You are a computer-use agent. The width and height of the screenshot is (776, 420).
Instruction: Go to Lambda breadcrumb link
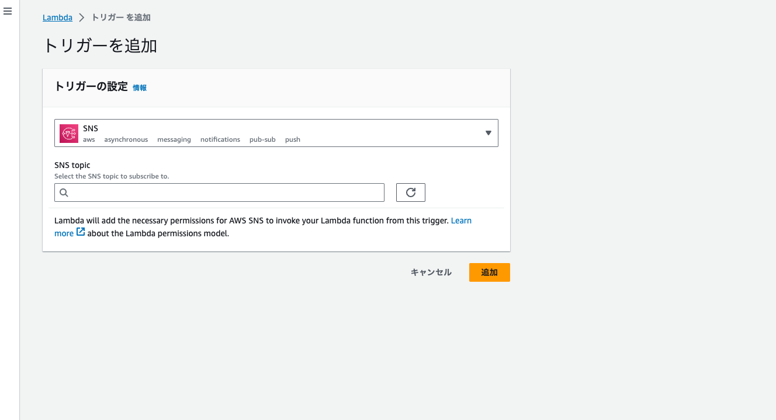(x=57, y=17)
